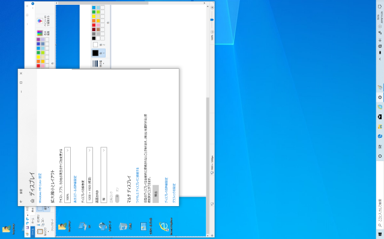Open the Edit with Paint 3D button
The height and width of the screenshot is (239, 384).
point(43,21)
